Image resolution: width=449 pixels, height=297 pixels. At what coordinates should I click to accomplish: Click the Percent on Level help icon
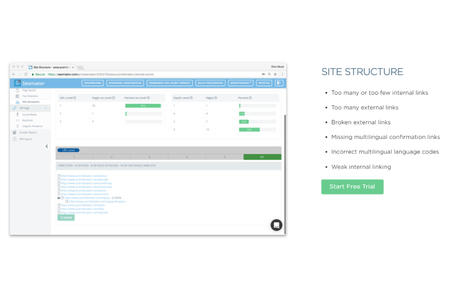coord(148,98)
